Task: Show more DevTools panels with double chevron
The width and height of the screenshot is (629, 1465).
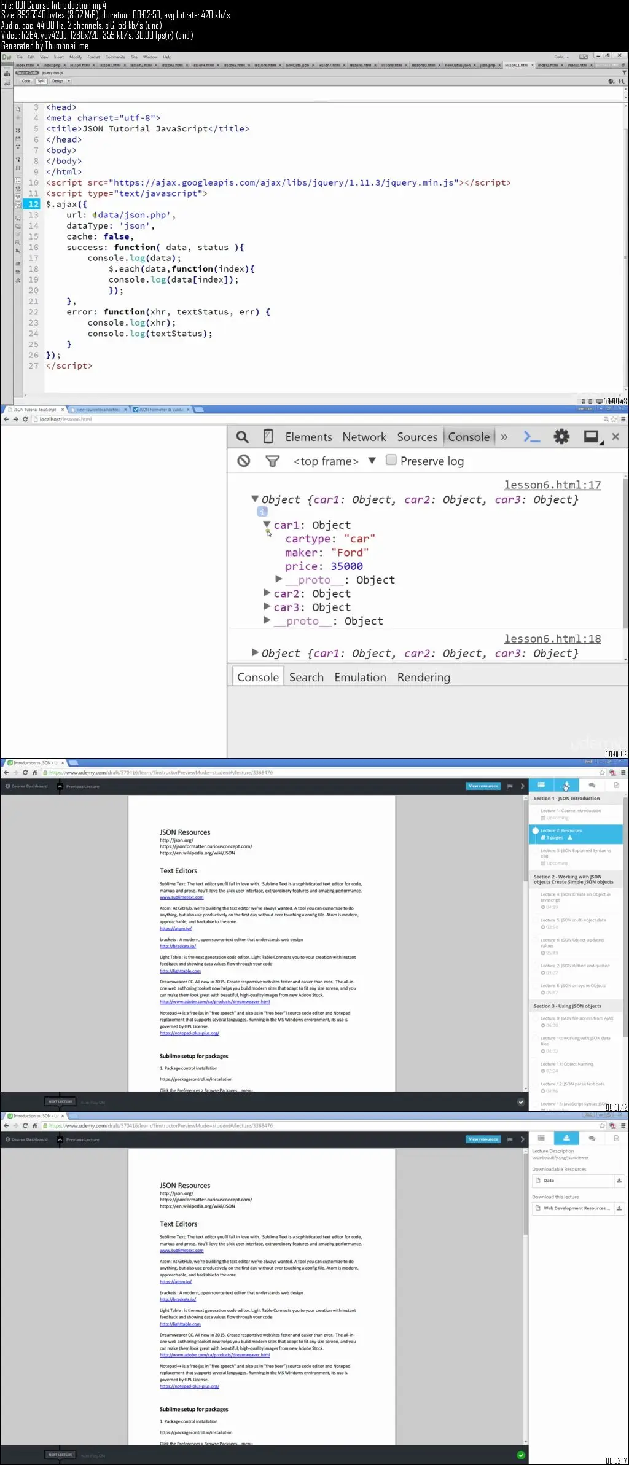Action: [x=504, y=437]
